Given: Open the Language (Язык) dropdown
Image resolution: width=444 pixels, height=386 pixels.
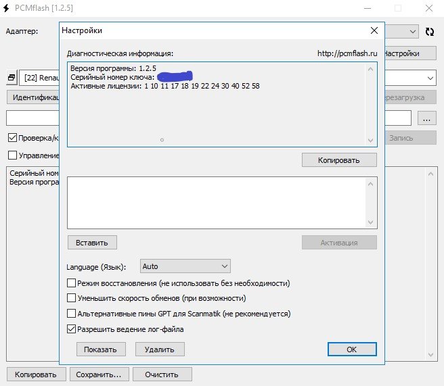Looking at the screenshot, I should point(185,266).
